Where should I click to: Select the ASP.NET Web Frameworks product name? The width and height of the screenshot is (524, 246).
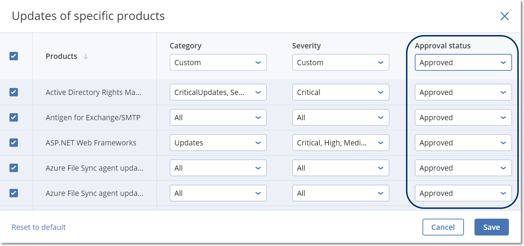(x=91, y=143)
